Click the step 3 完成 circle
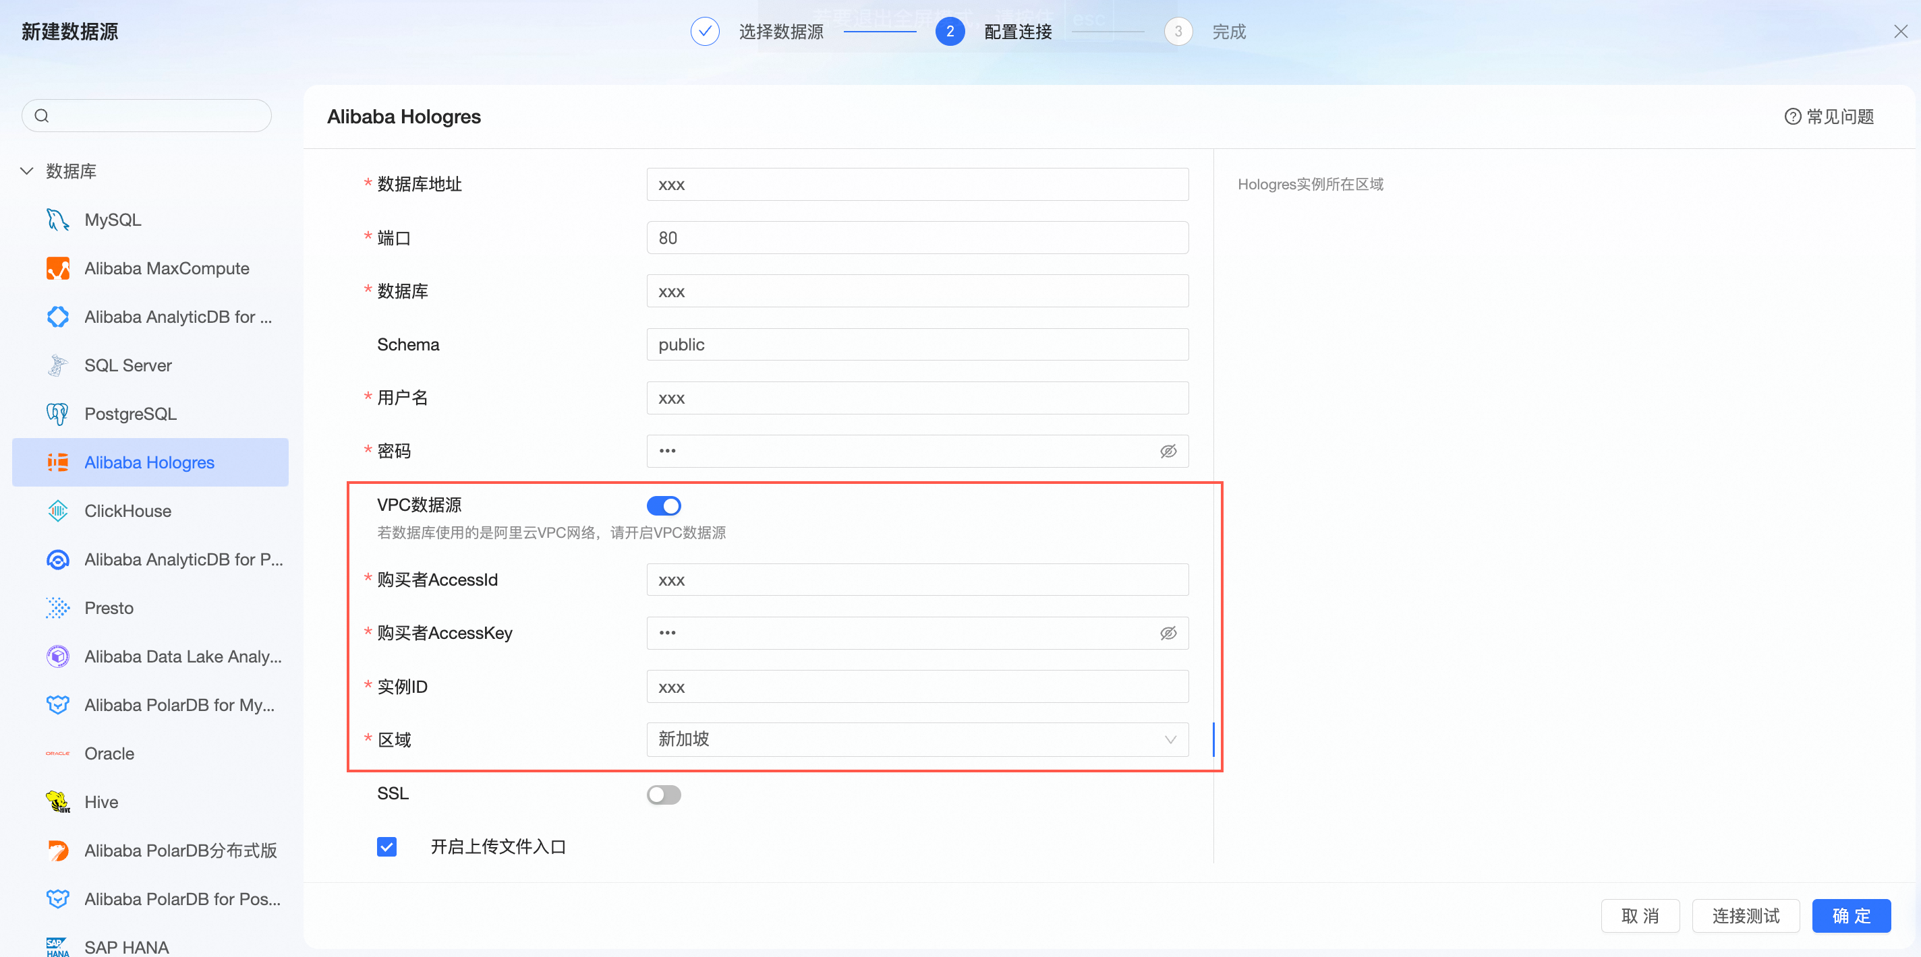 pyautogui.click(x=1178, y=31)
